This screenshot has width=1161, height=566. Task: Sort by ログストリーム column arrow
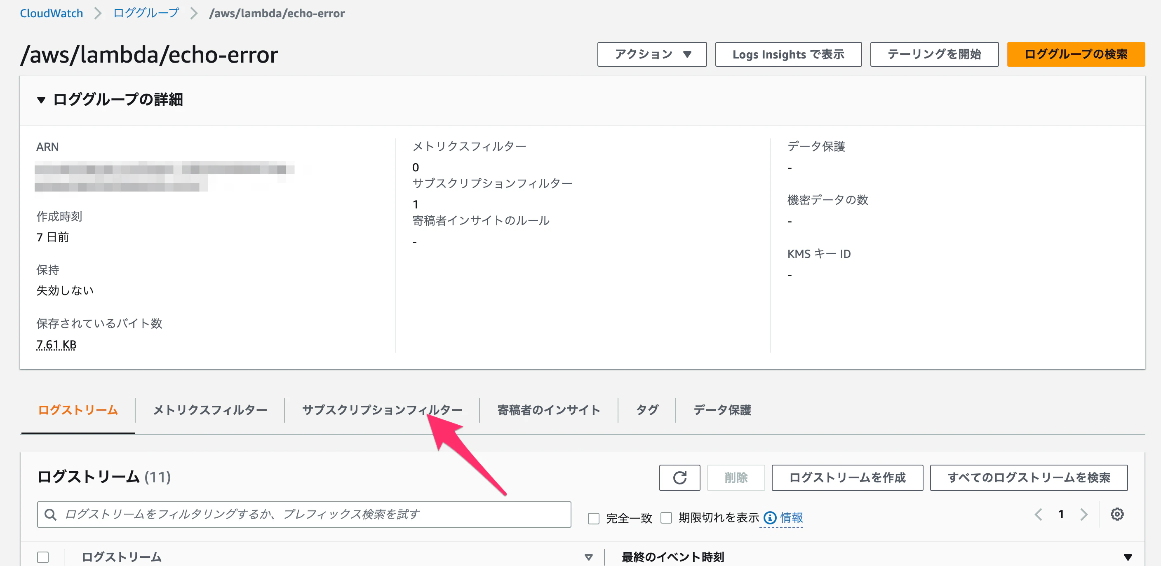pyautogui.click(x=588, y=557)
